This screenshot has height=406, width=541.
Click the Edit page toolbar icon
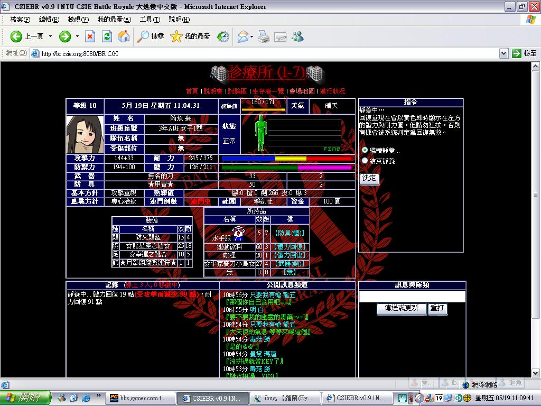point(280,36)
